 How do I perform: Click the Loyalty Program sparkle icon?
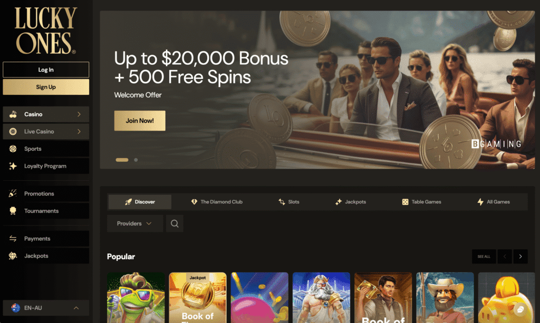(13, 166)
